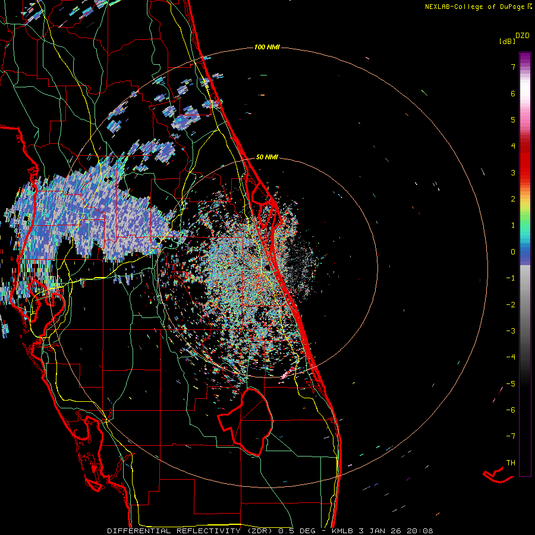This screenshot has width=535, height=535.
Task: Click the 1 value on the color scale
Action: click(513, 225)
